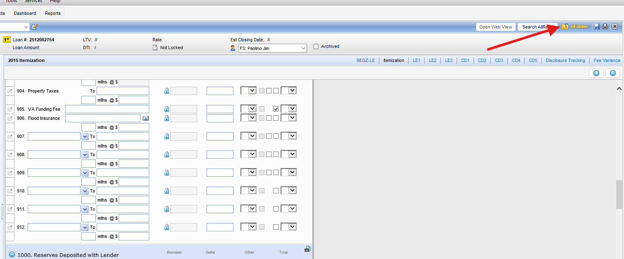Click the lock icon on line 909
Viewport: 624px width, 259px height.
(x=167, y=173)
